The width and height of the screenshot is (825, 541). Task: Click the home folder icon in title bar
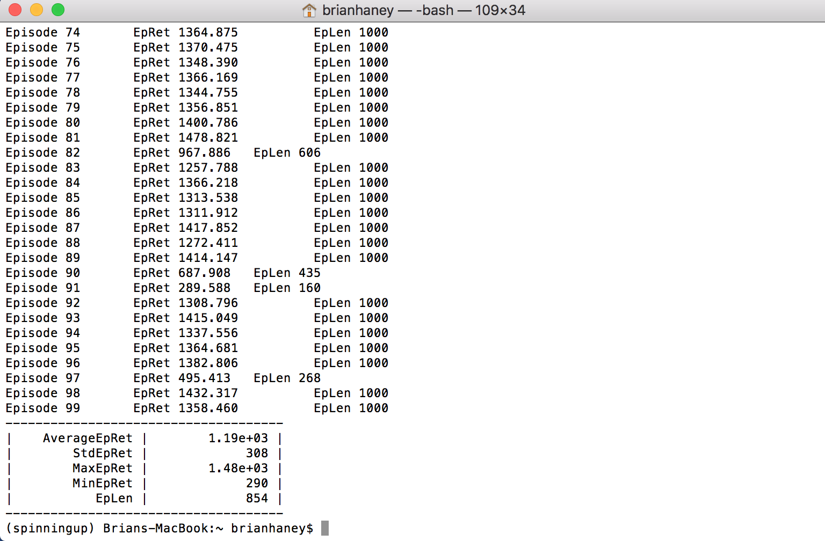(x=309, y=10)
